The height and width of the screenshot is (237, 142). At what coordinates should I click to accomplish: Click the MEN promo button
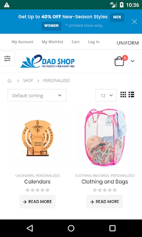pyautogui.click(x=117, y=17)
